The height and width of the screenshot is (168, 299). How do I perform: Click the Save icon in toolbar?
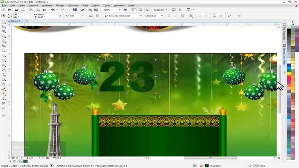(x=16, y=10)
